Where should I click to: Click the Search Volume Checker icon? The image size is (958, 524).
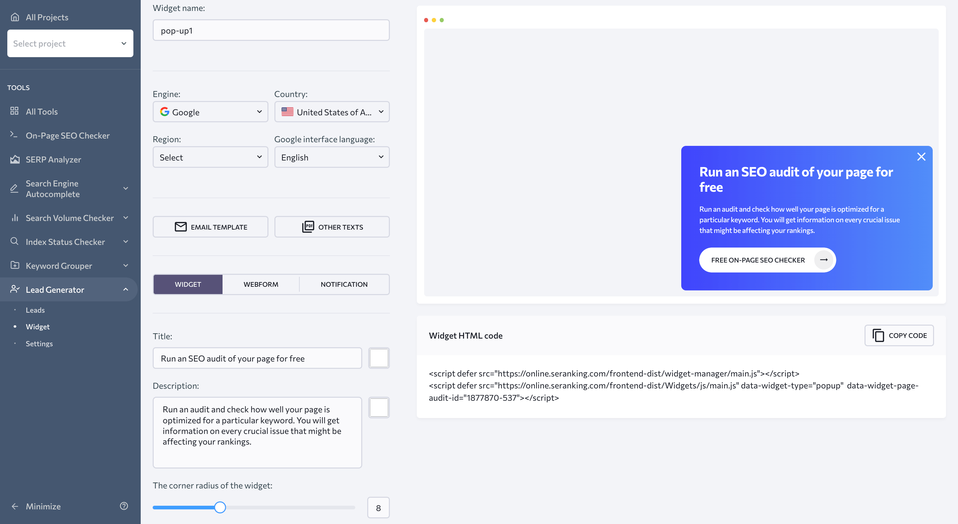click(x=14, y=217)
